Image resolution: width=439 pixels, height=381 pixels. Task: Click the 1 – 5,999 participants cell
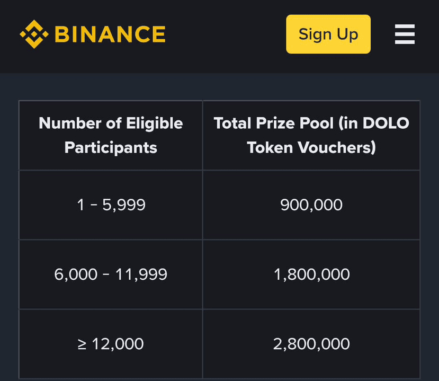tap(111, 205)
